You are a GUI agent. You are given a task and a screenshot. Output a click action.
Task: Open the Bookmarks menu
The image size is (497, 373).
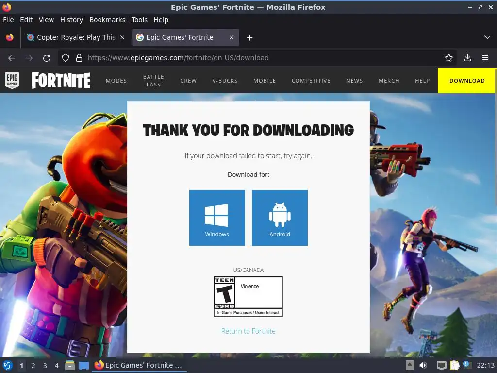[x=107, y=20]
